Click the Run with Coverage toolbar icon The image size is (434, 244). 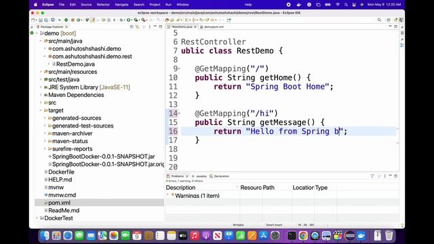click(136, 20)
